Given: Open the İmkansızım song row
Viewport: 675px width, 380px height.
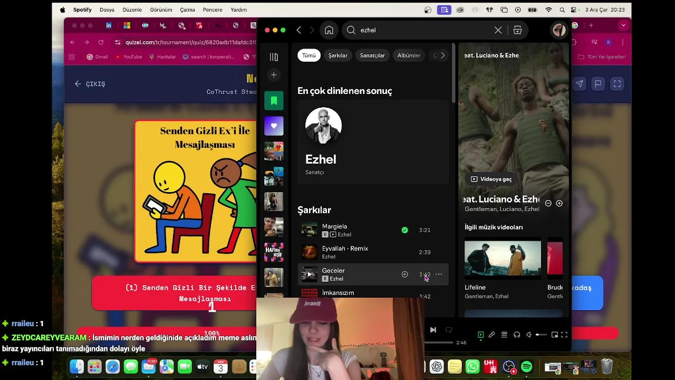Looking at the screenshot, I should click(x=373, y=293).
